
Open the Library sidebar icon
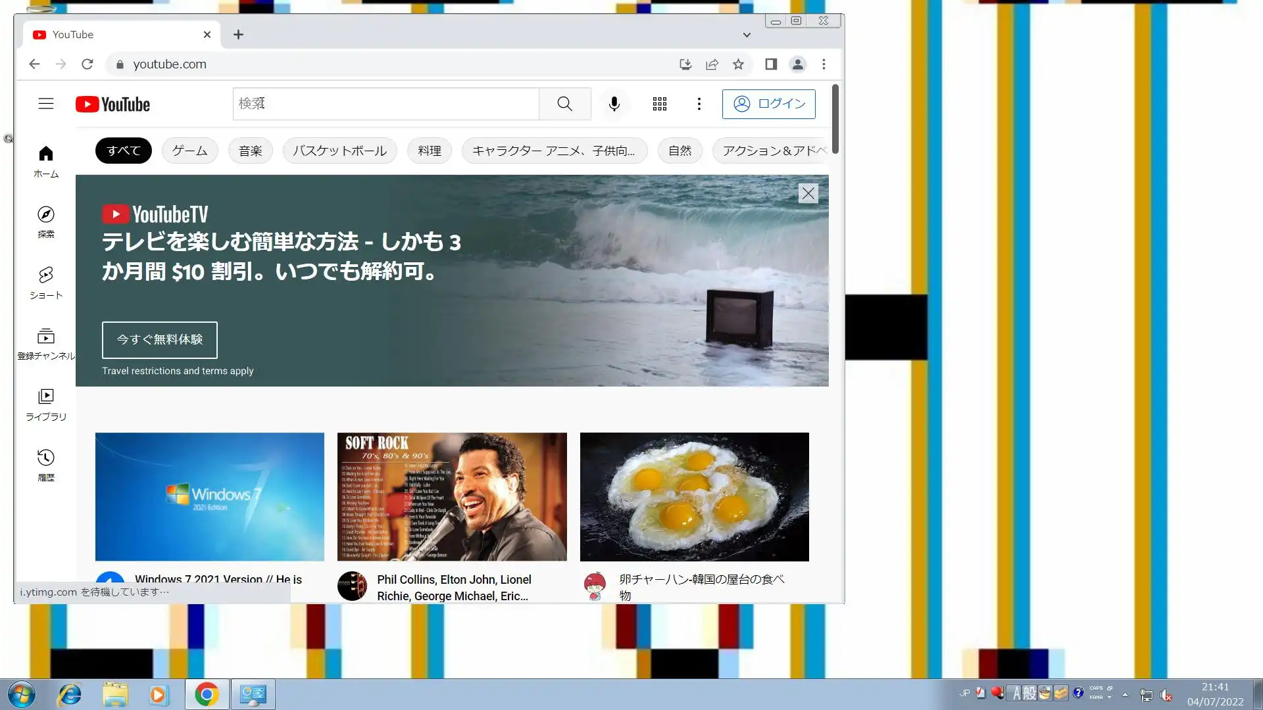tap(45, 404)
